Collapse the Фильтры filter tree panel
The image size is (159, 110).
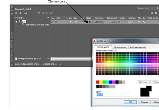pos(48,18)
